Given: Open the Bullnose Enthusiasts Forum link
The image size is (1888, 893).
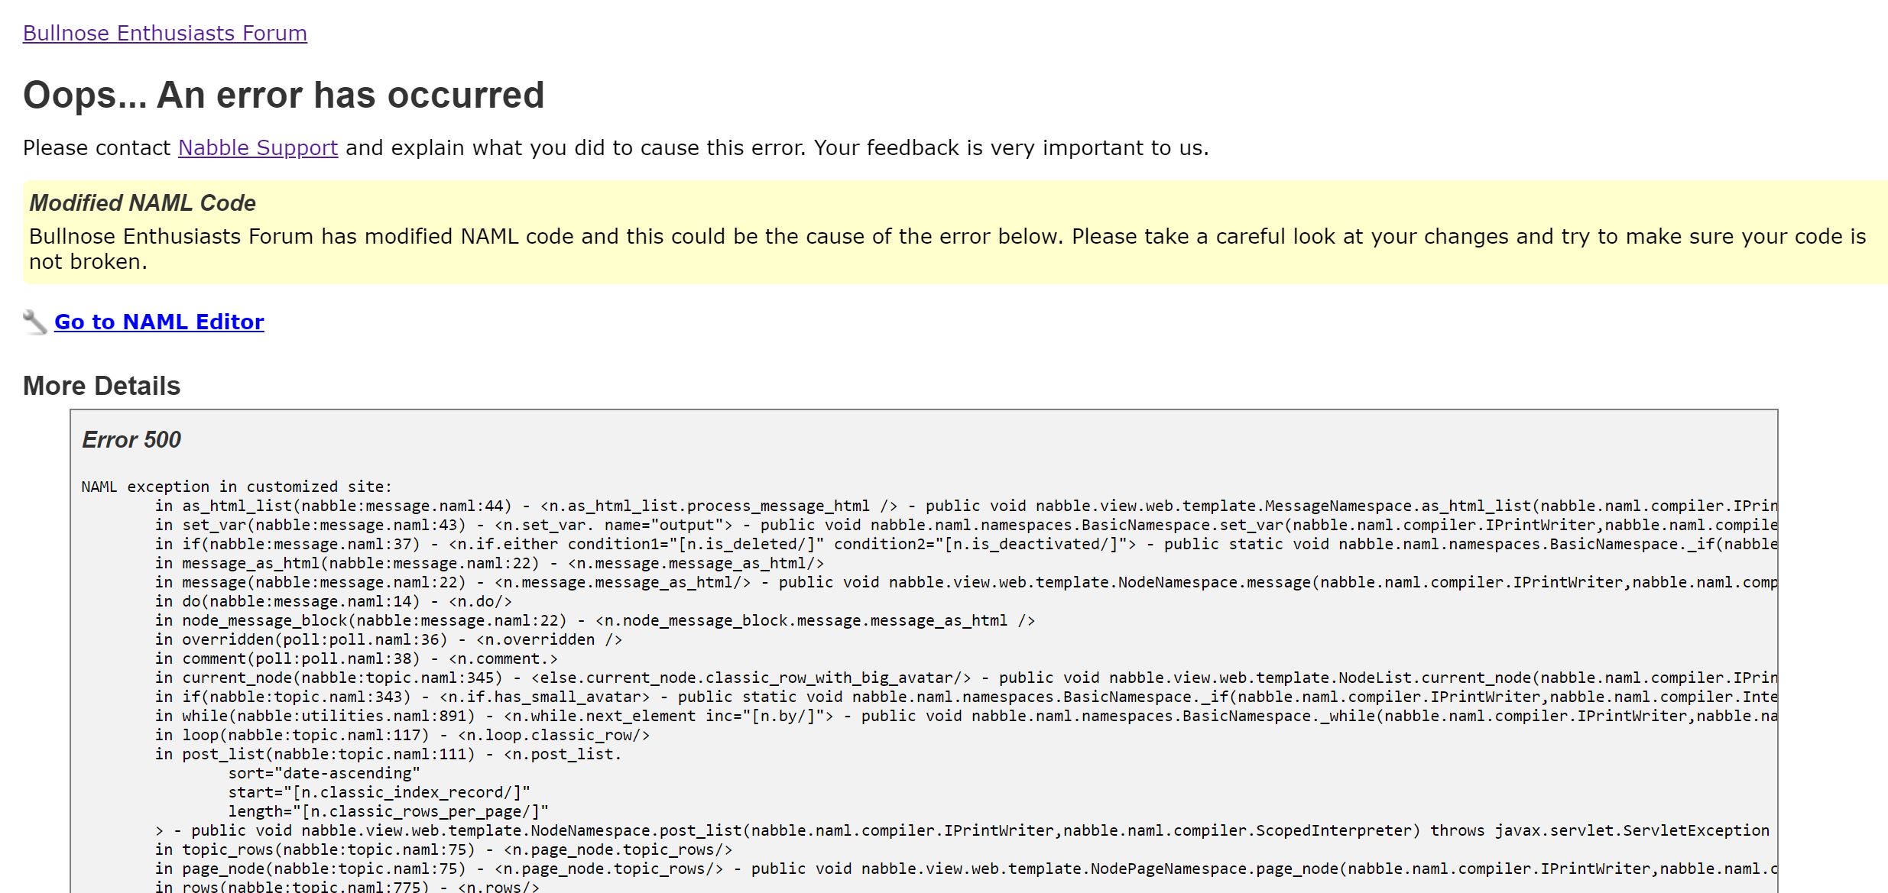Looking at the screenshot, I should tap(164, 34).
